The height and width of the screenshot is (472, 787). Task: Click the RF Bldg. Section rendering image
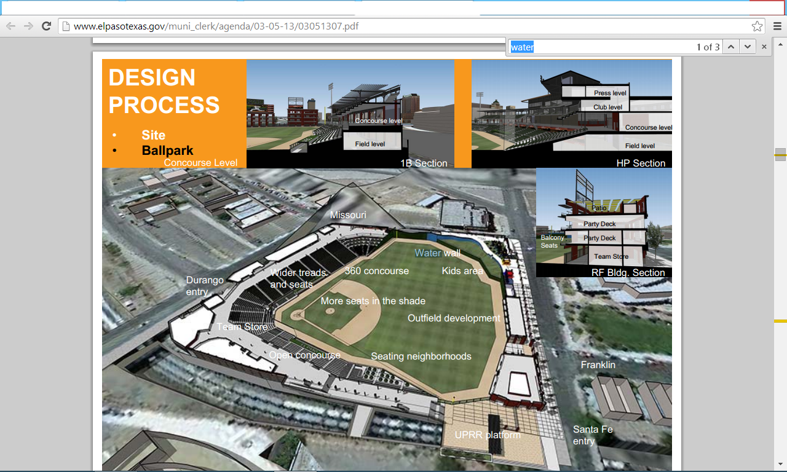click(603, 222)
